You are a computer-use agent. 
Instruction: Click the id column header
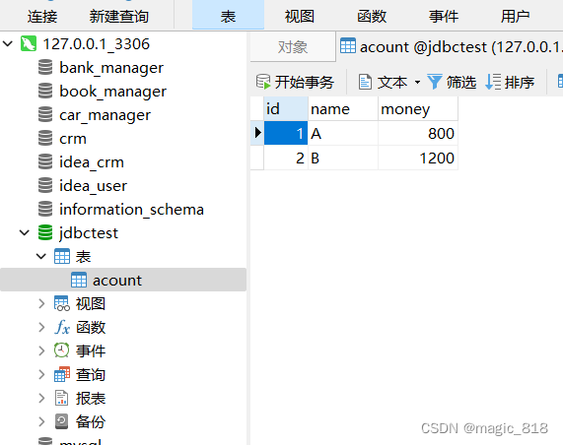point(286,108)
